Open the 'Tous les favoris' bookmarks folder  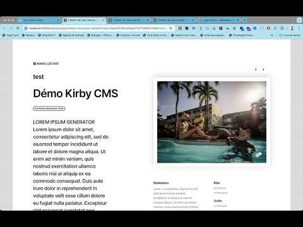pyautogui.click(x=290, y=35)
